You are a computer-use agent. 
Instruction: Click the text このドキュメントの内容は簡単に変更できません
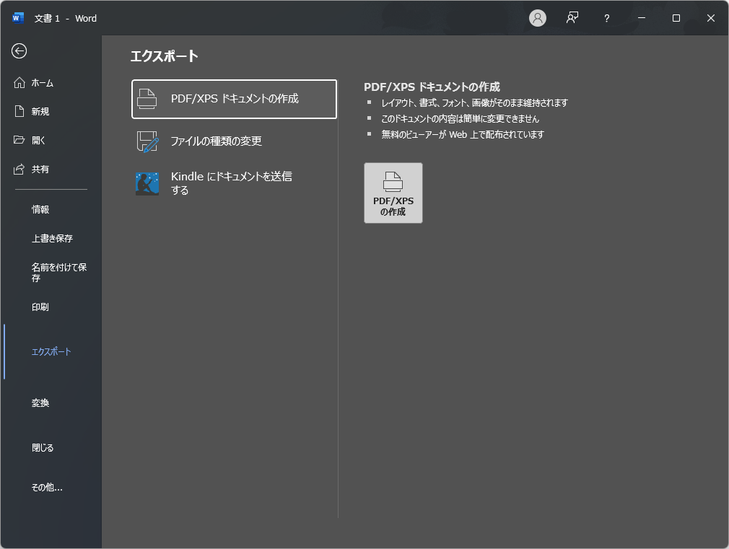coord(460,118)
